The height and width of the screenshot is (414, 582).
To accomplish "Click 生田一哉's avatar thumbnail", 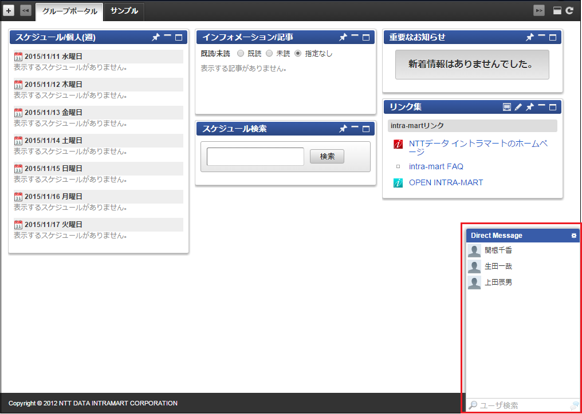I will tap(474, 266).
